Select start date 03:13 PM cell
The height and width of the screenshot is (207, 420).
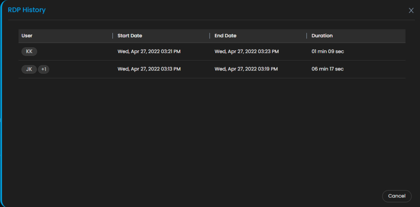149,69
